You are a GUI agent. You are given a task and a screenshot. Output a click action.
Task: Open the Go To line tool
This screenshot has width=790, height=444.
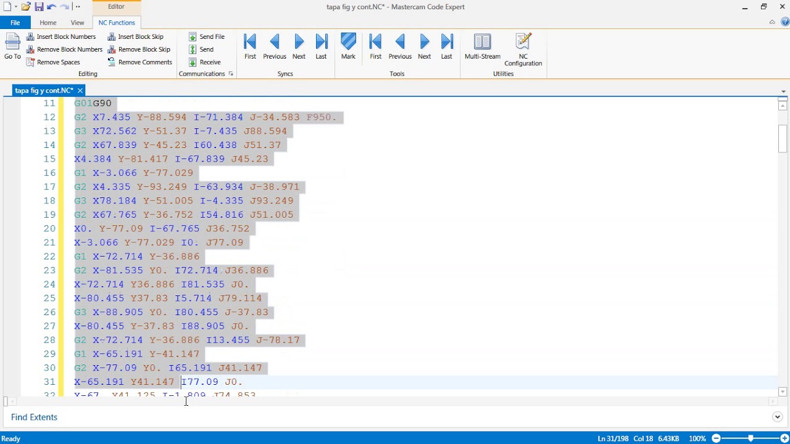12,47
